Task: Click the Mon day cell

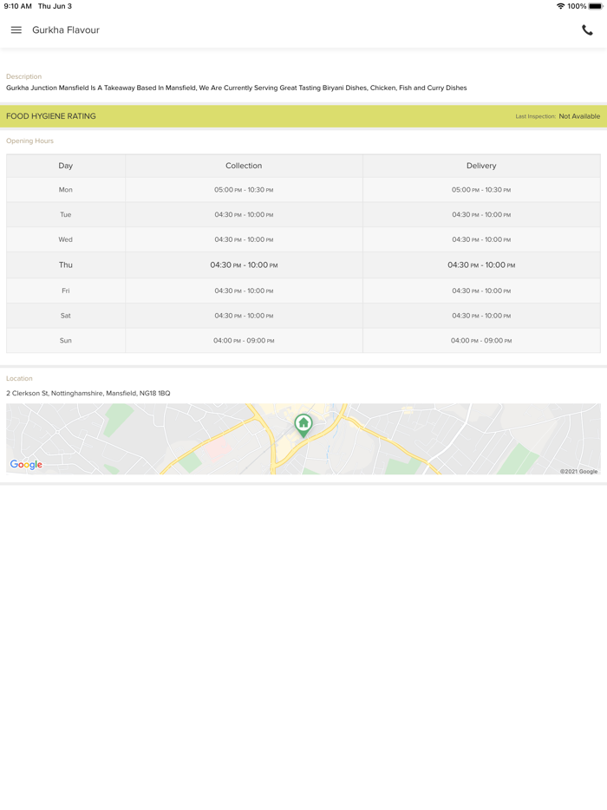Action: [x=66, y=190]
